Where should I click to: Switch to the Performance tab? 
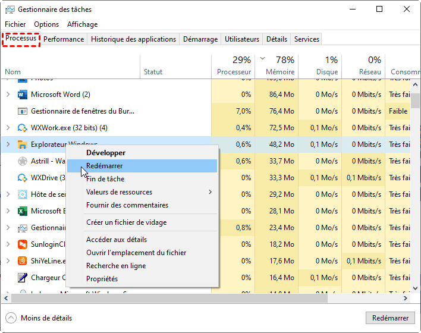(x=64, y=39)
